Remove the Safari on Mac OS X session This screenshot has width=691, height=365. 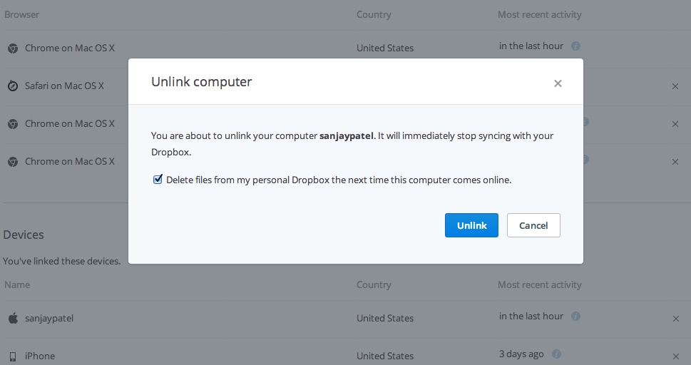point(675,86)
